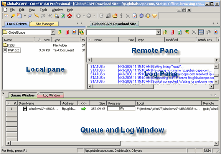Screen dimensions: 221x154
Task: Switch to the Log Window tab
Action: pos(51,95)
